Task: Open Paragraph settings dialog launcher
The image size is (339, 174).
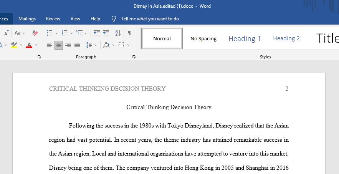Action: (134, 57)
